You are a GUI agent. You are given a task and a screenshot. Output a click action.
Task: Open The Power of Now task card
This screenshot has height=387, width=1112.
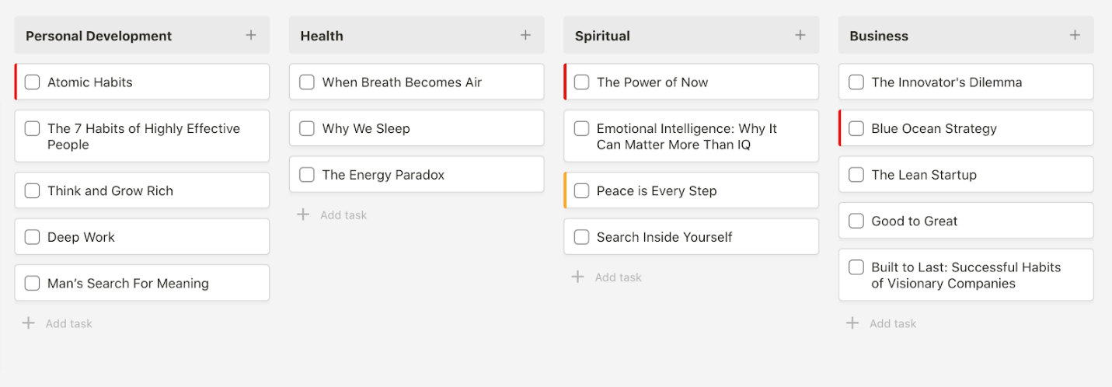pyautogui.click(x=652, y=82)
